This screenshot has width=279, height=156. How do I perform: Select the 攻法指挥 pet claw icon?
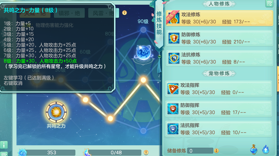coord(173,89)
